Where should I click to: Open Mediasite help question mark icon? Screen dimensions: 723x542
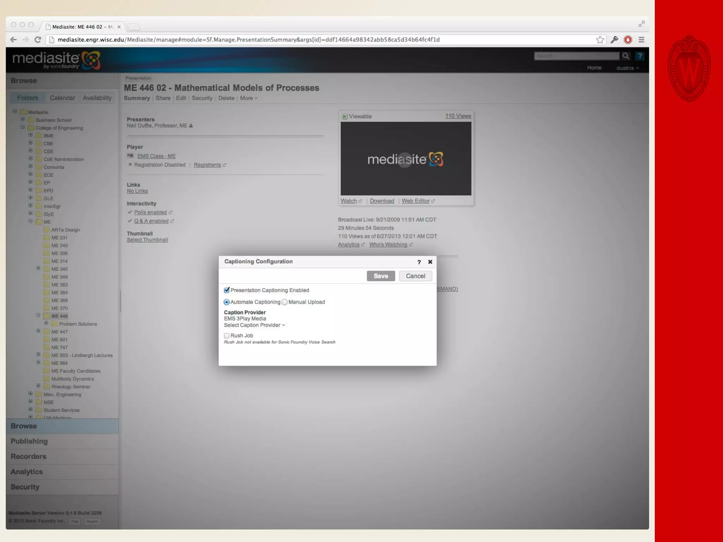(640, 56)
